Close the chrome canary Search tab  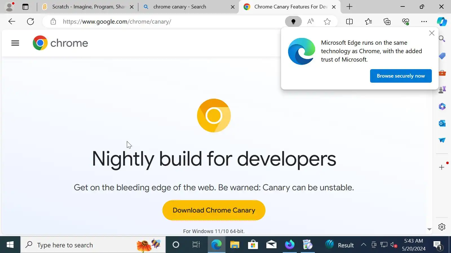click(233, 7)
